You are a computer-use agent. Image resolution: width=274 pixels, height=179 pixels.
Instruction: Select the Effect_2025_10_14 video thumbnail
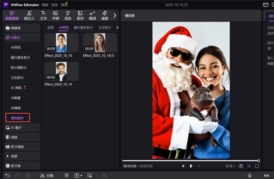(x=61, y=71)
